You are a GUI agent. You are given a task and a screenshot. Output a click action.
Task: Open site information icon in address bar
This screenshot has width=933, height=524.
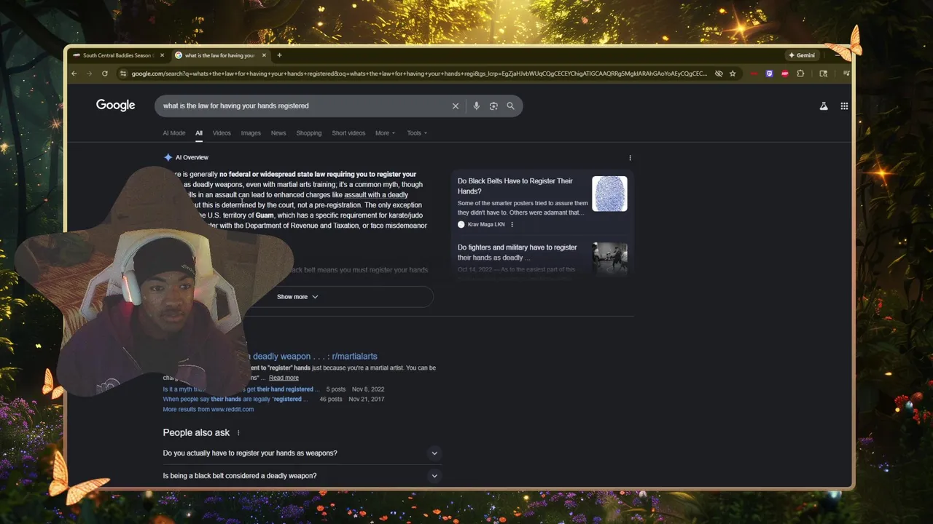(x=123, y=74)
